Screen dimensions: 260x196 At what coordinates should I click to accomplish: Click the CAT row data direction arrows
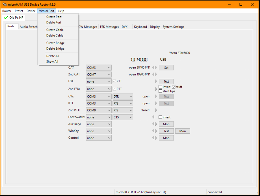click(x=155, y=68)
